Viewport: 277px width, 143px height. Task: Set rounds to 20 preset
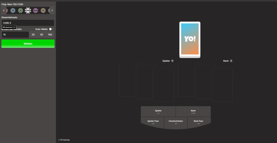coord(33,35)
